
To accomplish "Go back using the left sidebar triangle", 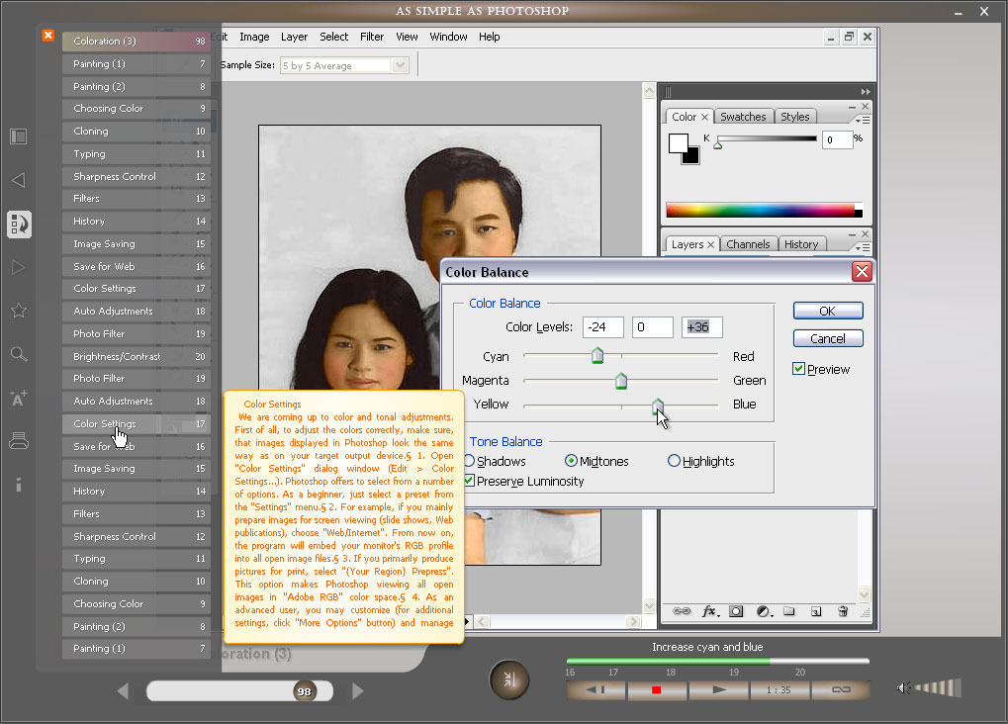I will click(x=18, y=180).
